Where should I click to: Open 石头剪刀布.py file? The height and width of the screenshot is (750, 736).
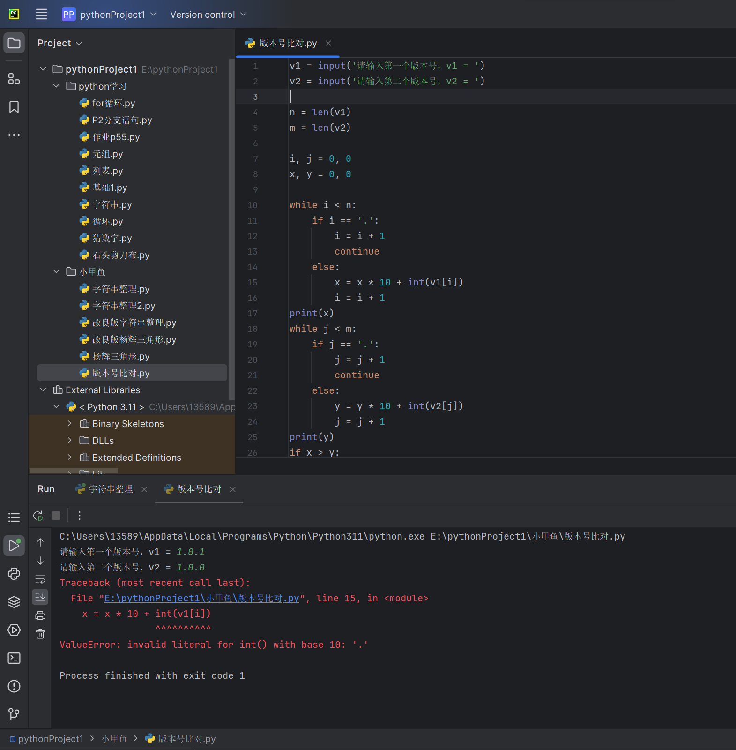[x=121, y=255]
